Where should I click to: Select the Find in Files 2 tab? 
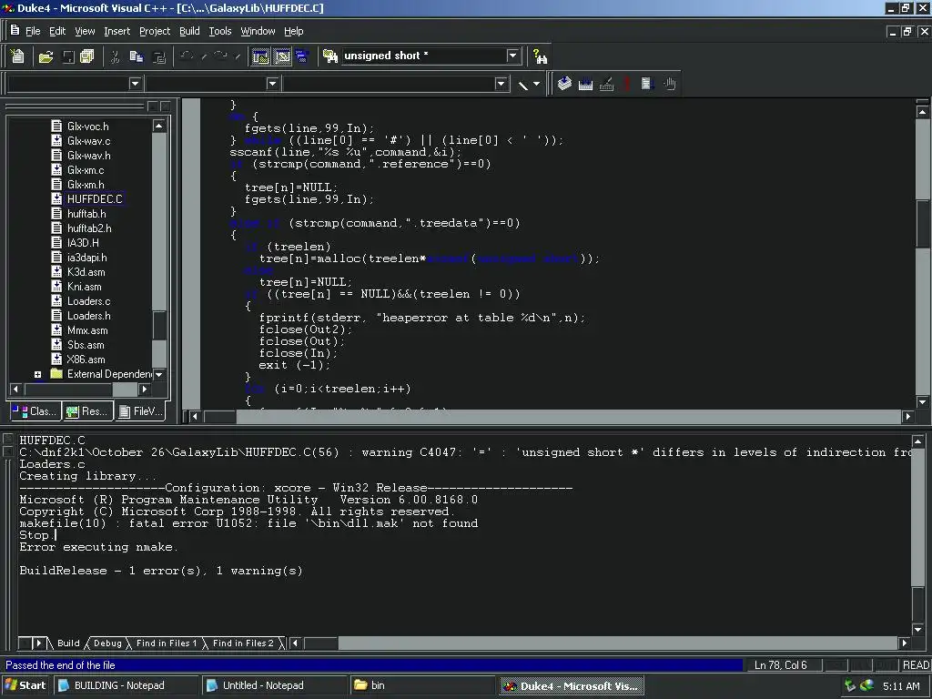point(243,643)
